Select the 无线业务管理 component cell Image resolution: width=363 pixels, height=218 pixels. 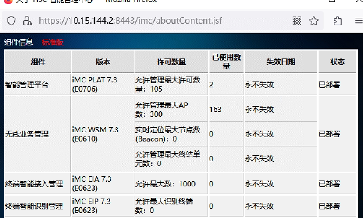(38, 134)
